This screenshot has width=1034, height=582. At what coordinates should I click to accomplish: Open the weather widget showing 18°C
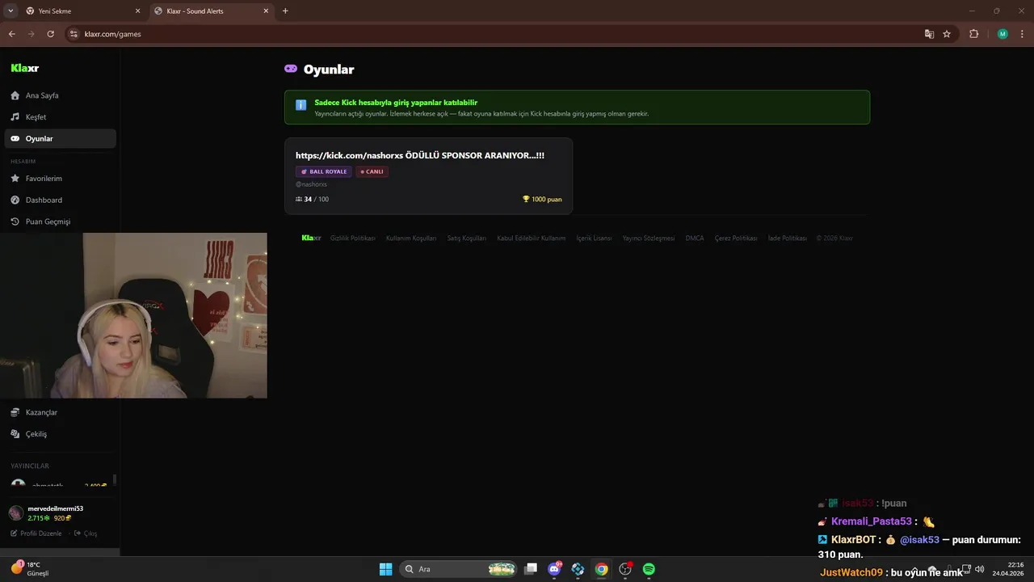click(29, 568)
